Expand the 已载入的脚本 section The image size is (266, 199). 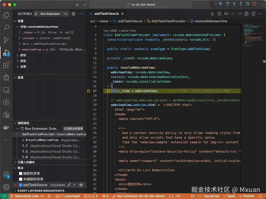point(26,162)
